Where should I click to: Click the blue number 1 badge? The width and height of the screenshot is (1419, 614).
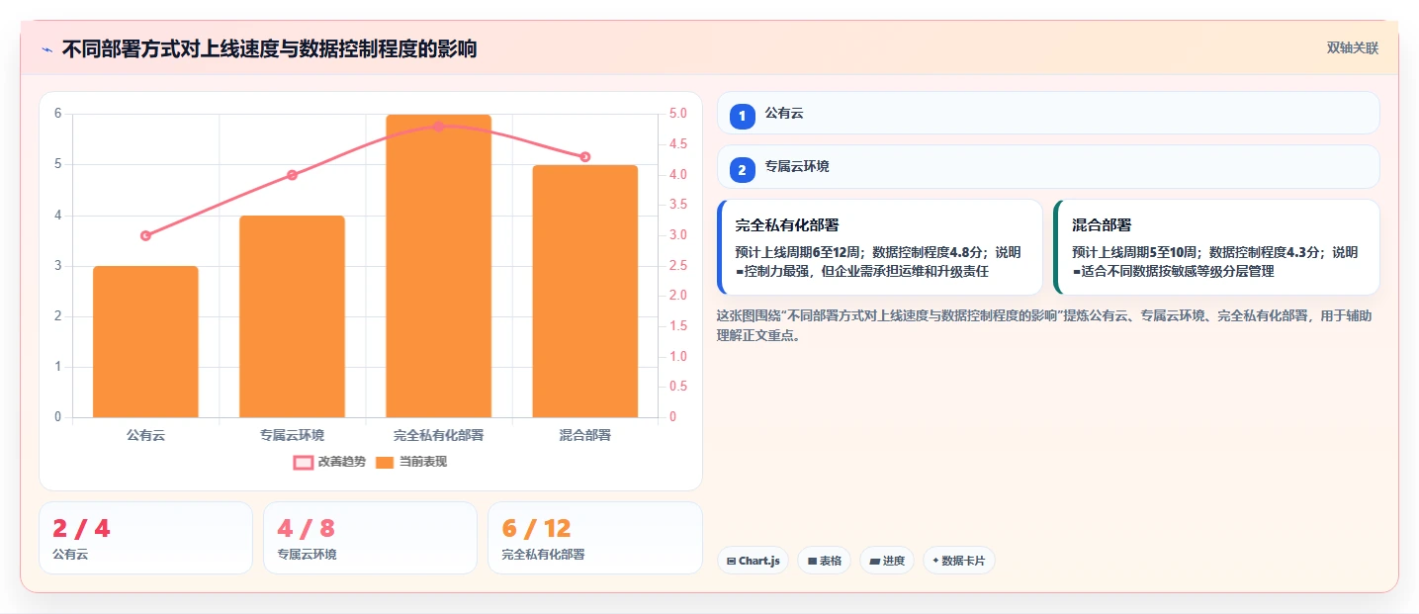tap(742, 116)
